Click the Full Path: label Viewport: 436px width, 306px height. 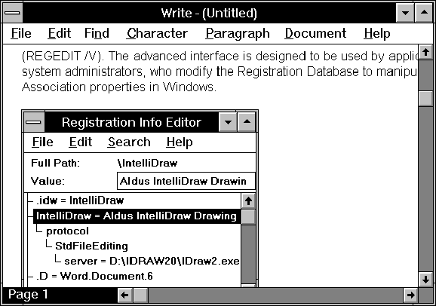55,163
